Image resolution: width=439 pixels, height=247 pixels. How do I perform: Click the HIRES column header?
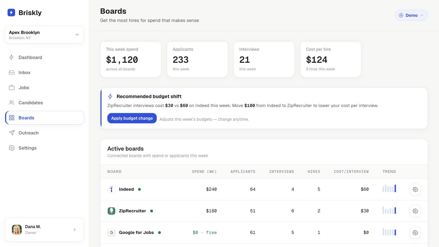point(314,172)
